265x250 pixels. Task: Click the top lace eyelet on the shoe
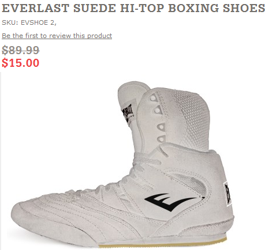[x=153, y=99]
